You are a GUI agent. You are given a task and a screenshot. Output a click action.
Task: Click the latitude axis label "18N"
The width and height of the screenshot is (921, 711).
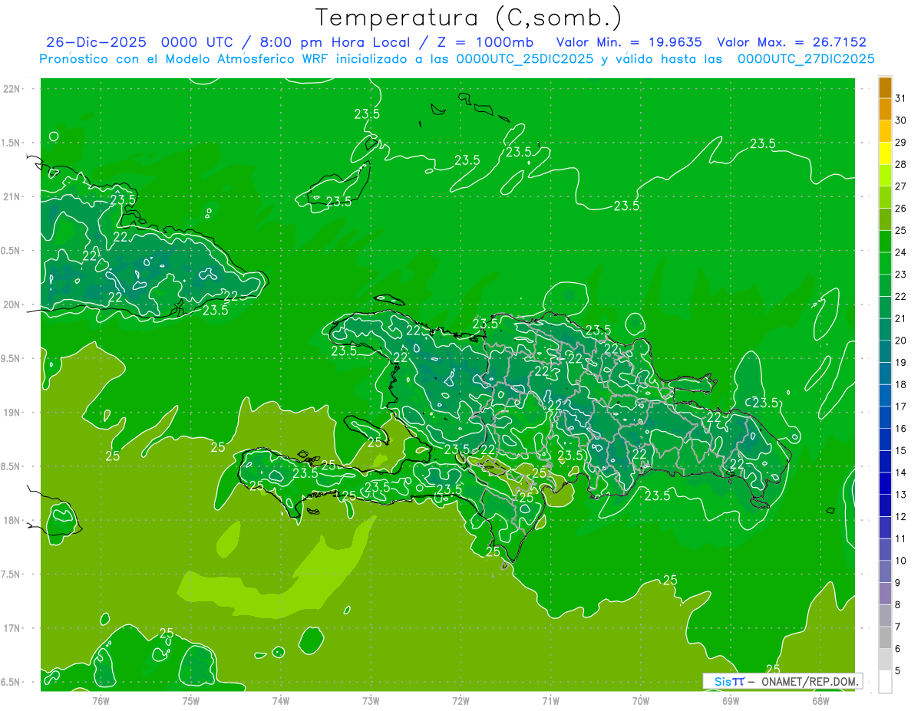click(x=12, y=521)
